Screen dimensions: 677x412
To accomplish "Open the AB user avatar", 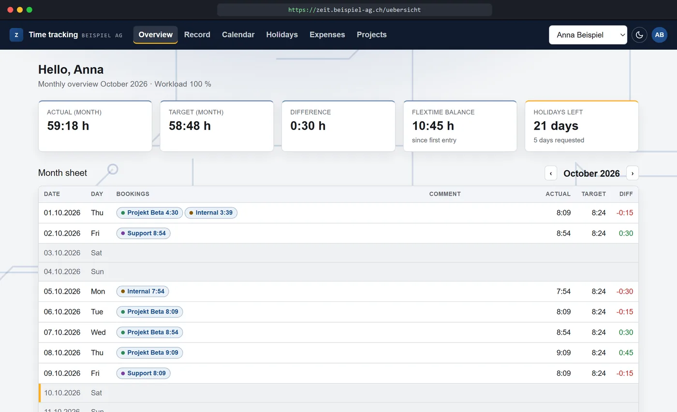I will [660, 35].
